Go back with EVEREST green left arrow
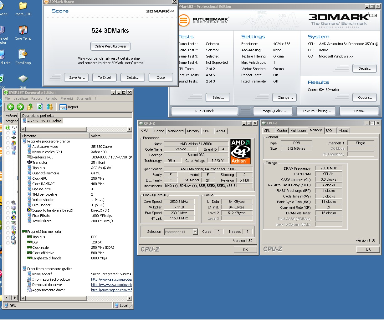384x320 pixels. (x=11, y=107)
